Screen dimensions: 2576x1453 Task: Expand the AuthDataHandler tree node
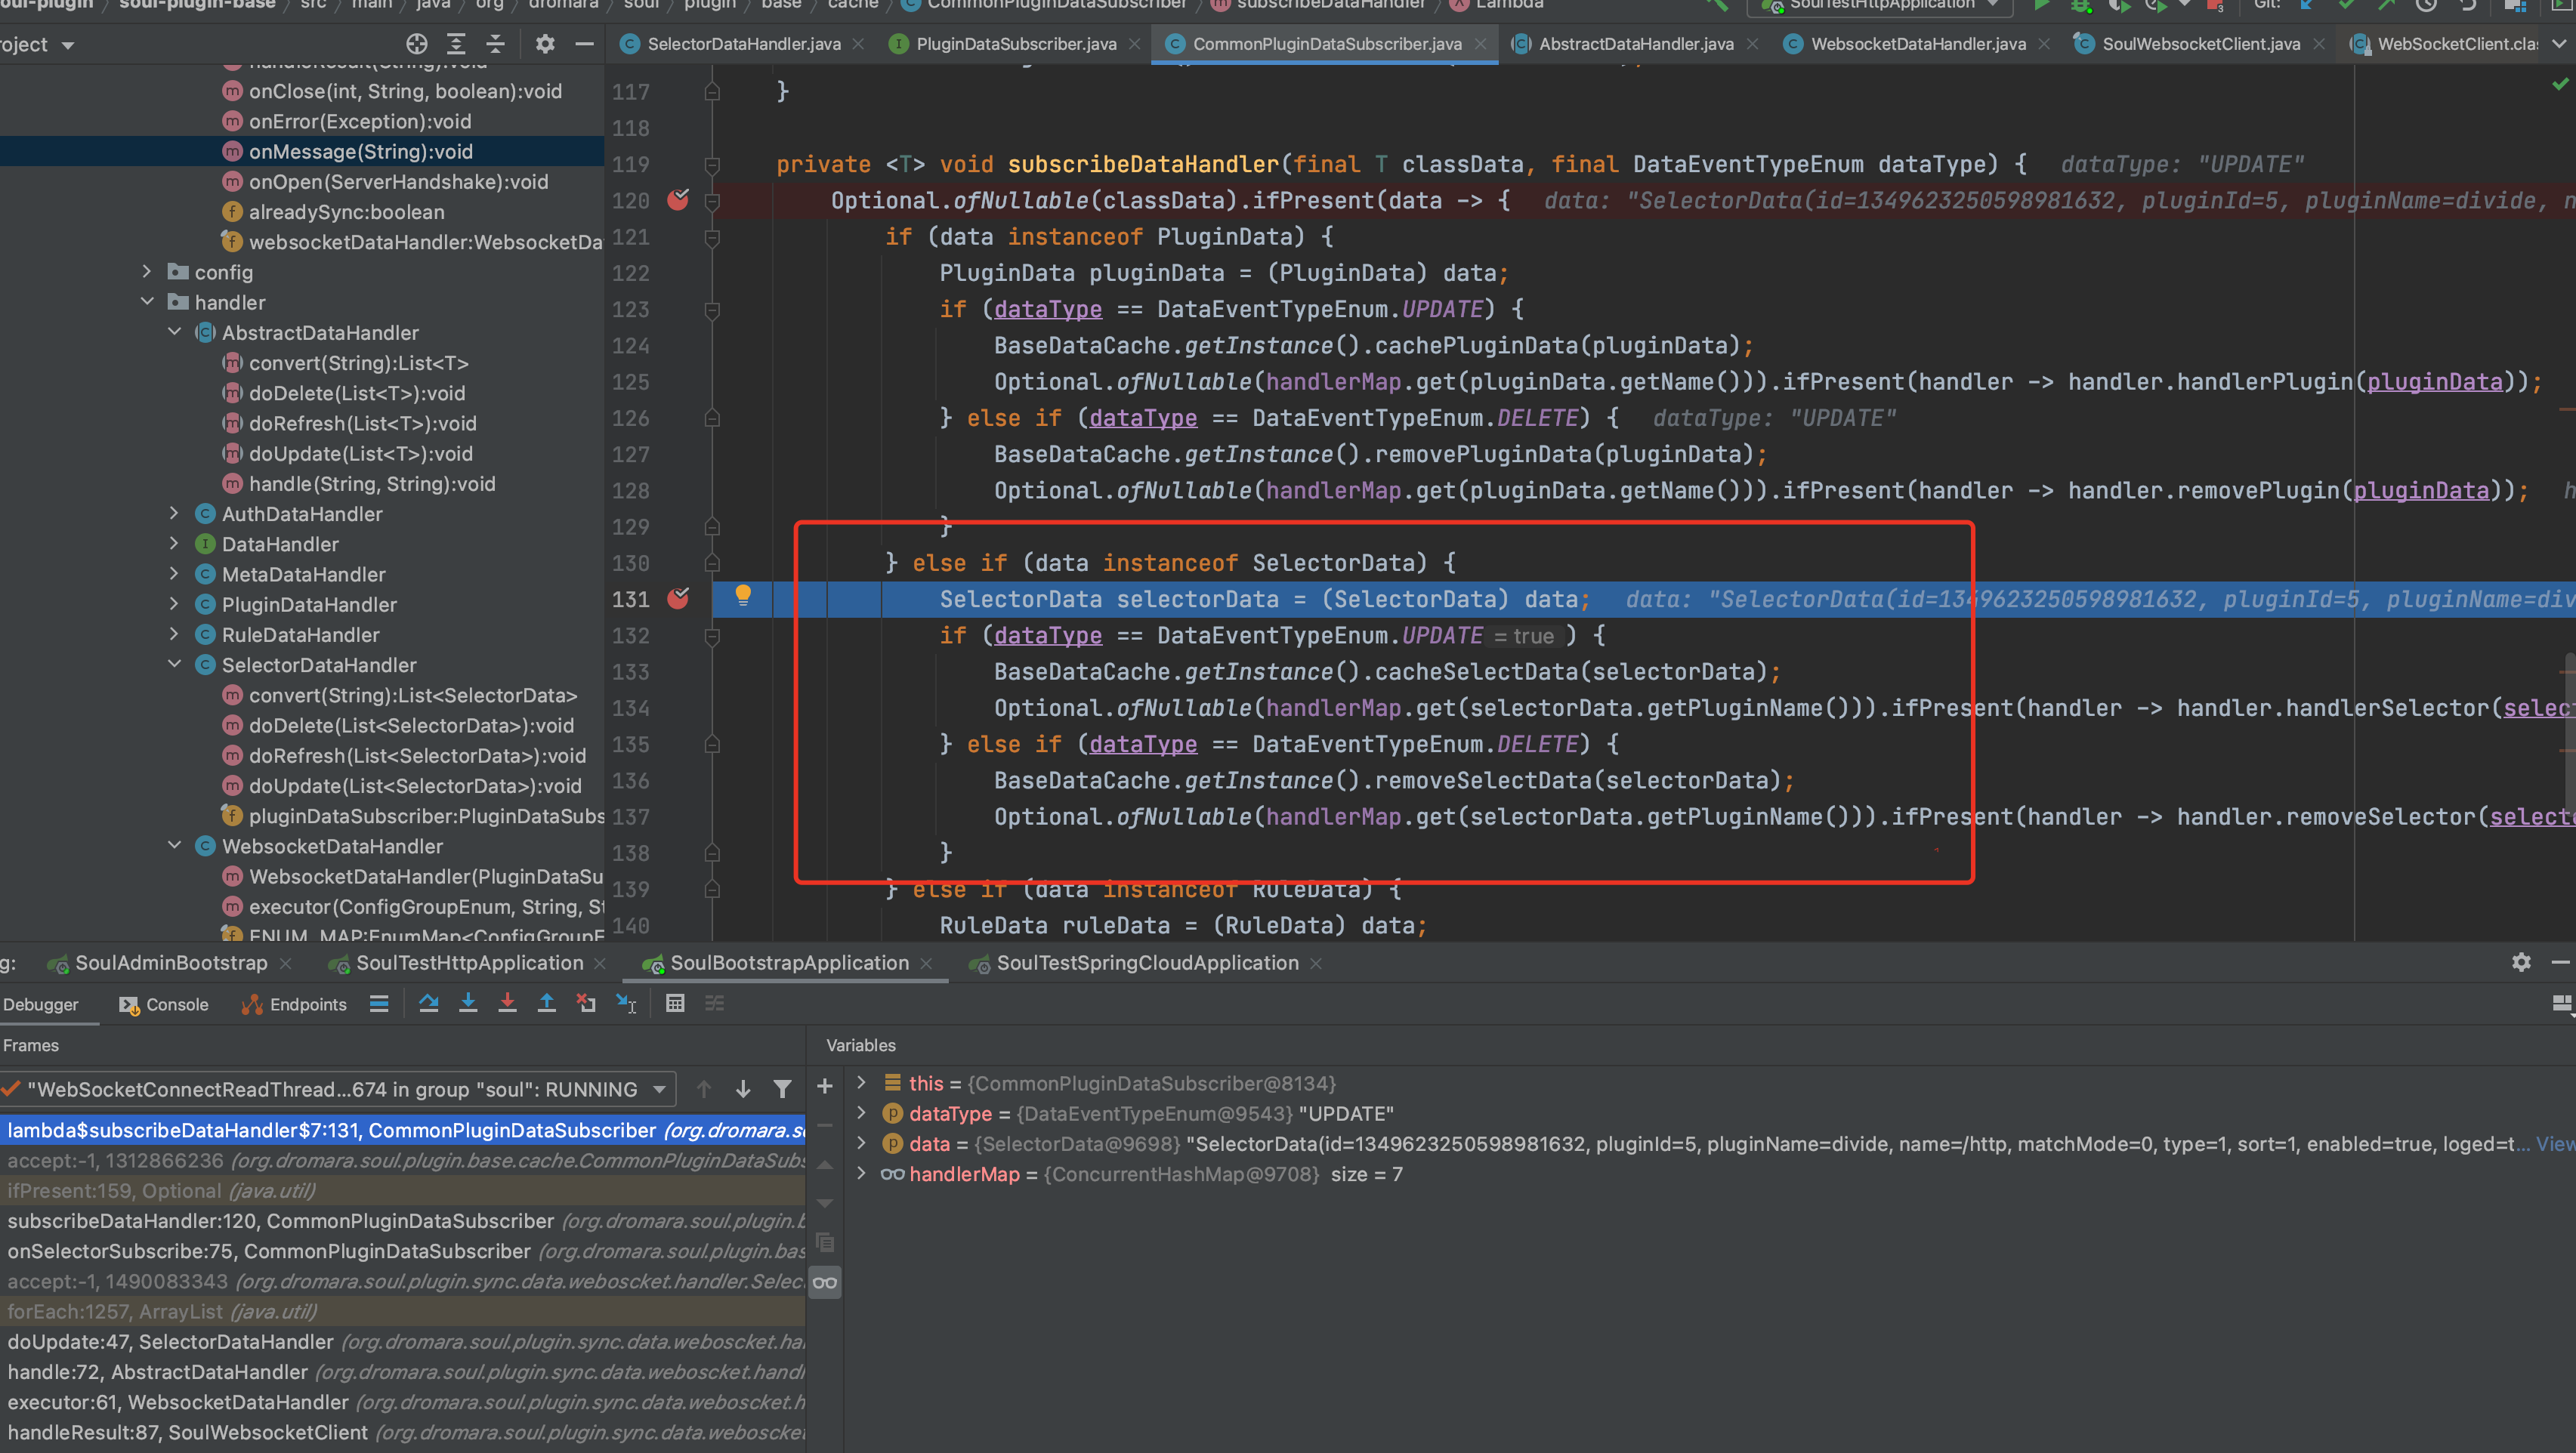(x=174, y=514)
